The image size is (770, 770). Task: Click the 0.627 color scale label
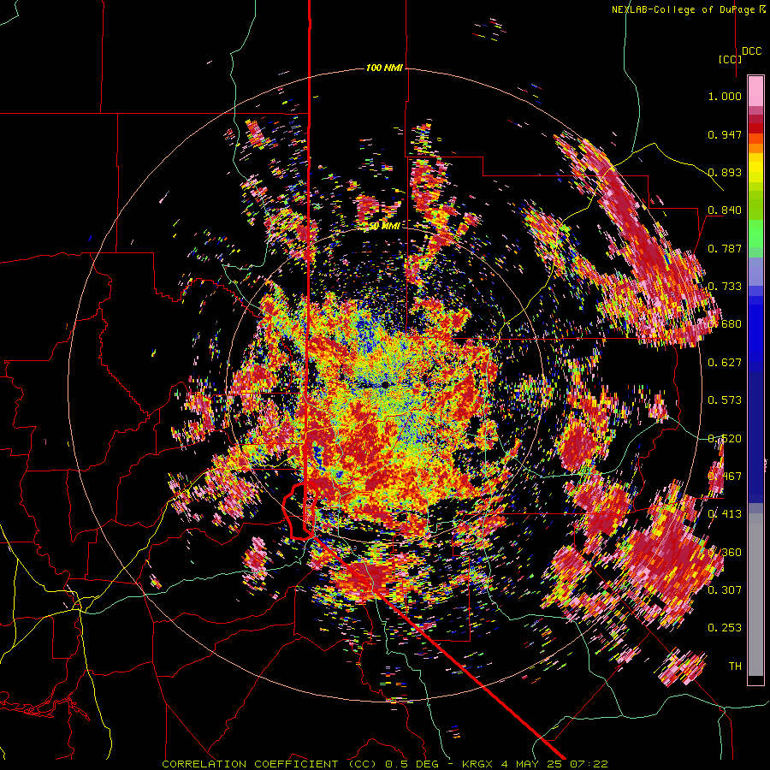[x=725, y=363]
